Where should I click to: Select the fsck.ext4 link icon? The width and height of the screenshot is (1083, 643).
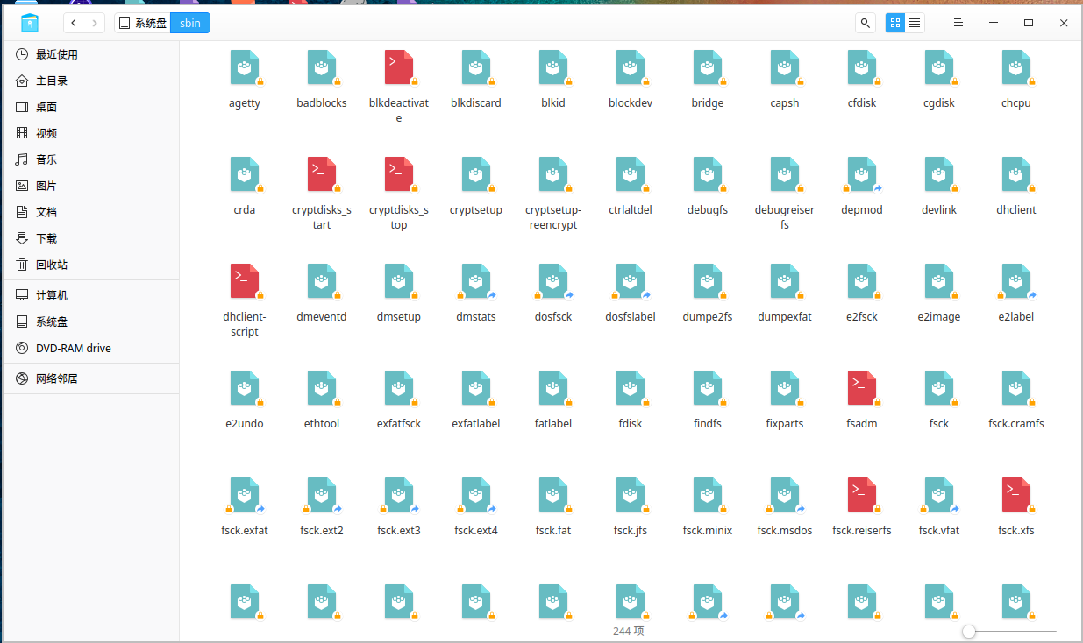(x=476, y=495)
